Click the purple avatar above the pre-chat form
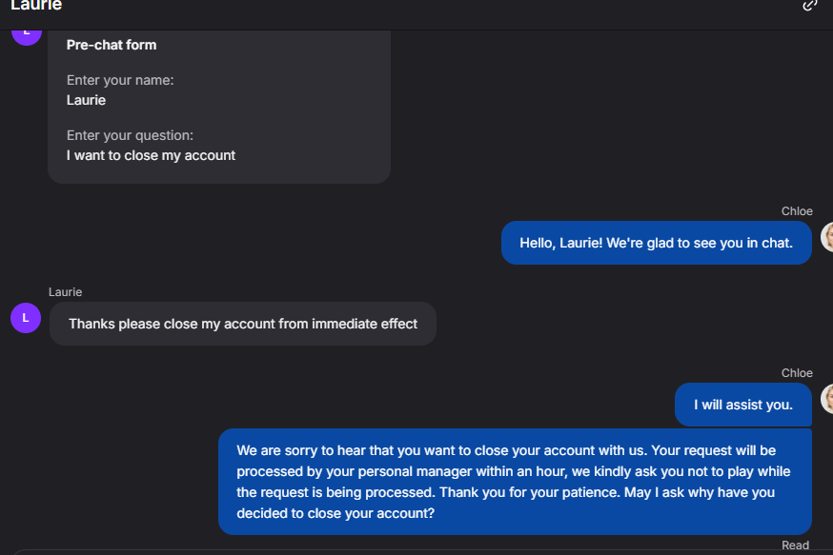This screenshot has width=833, height=555. tap(26, 34)
